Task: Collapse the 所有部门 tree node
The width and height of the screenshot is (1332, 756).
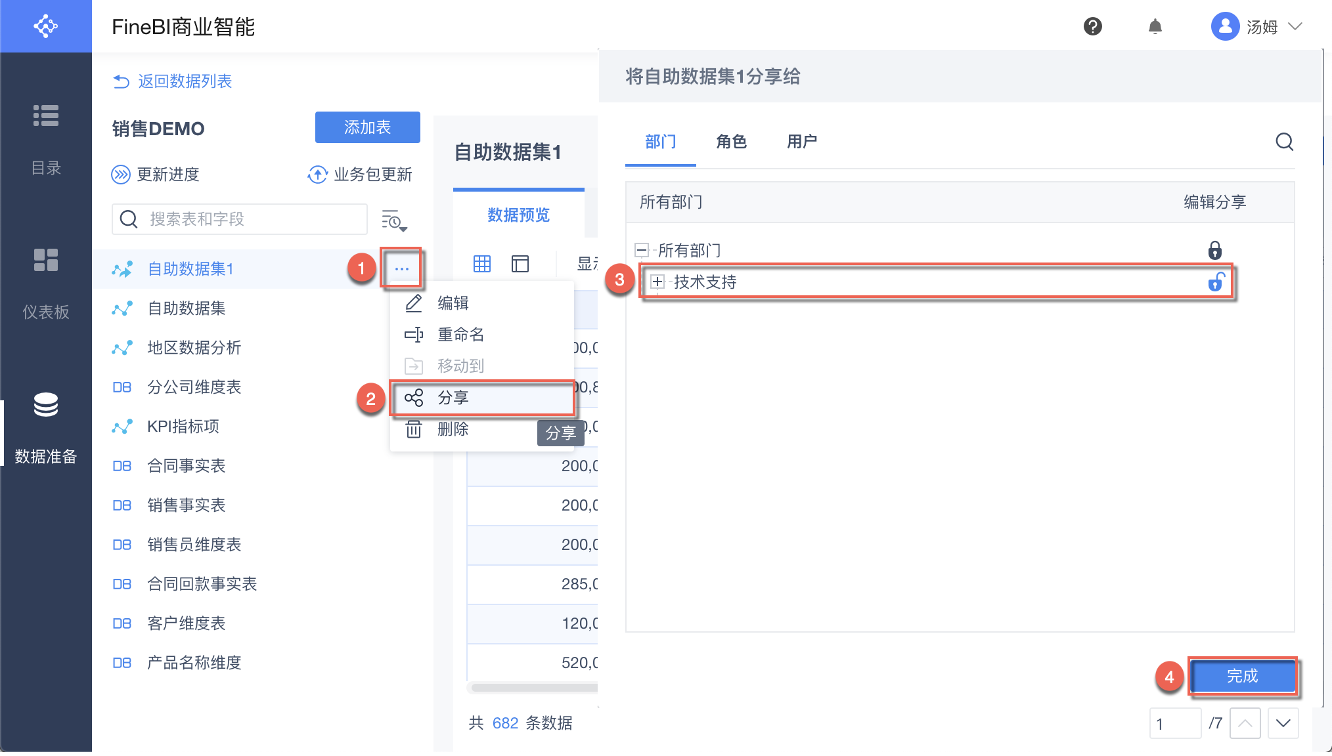Action: 642,250
